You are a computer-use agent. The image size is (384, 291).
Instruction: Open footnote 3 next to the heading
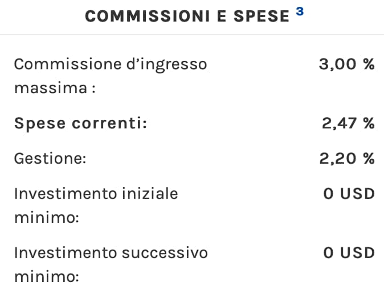[x=300, y=11]
